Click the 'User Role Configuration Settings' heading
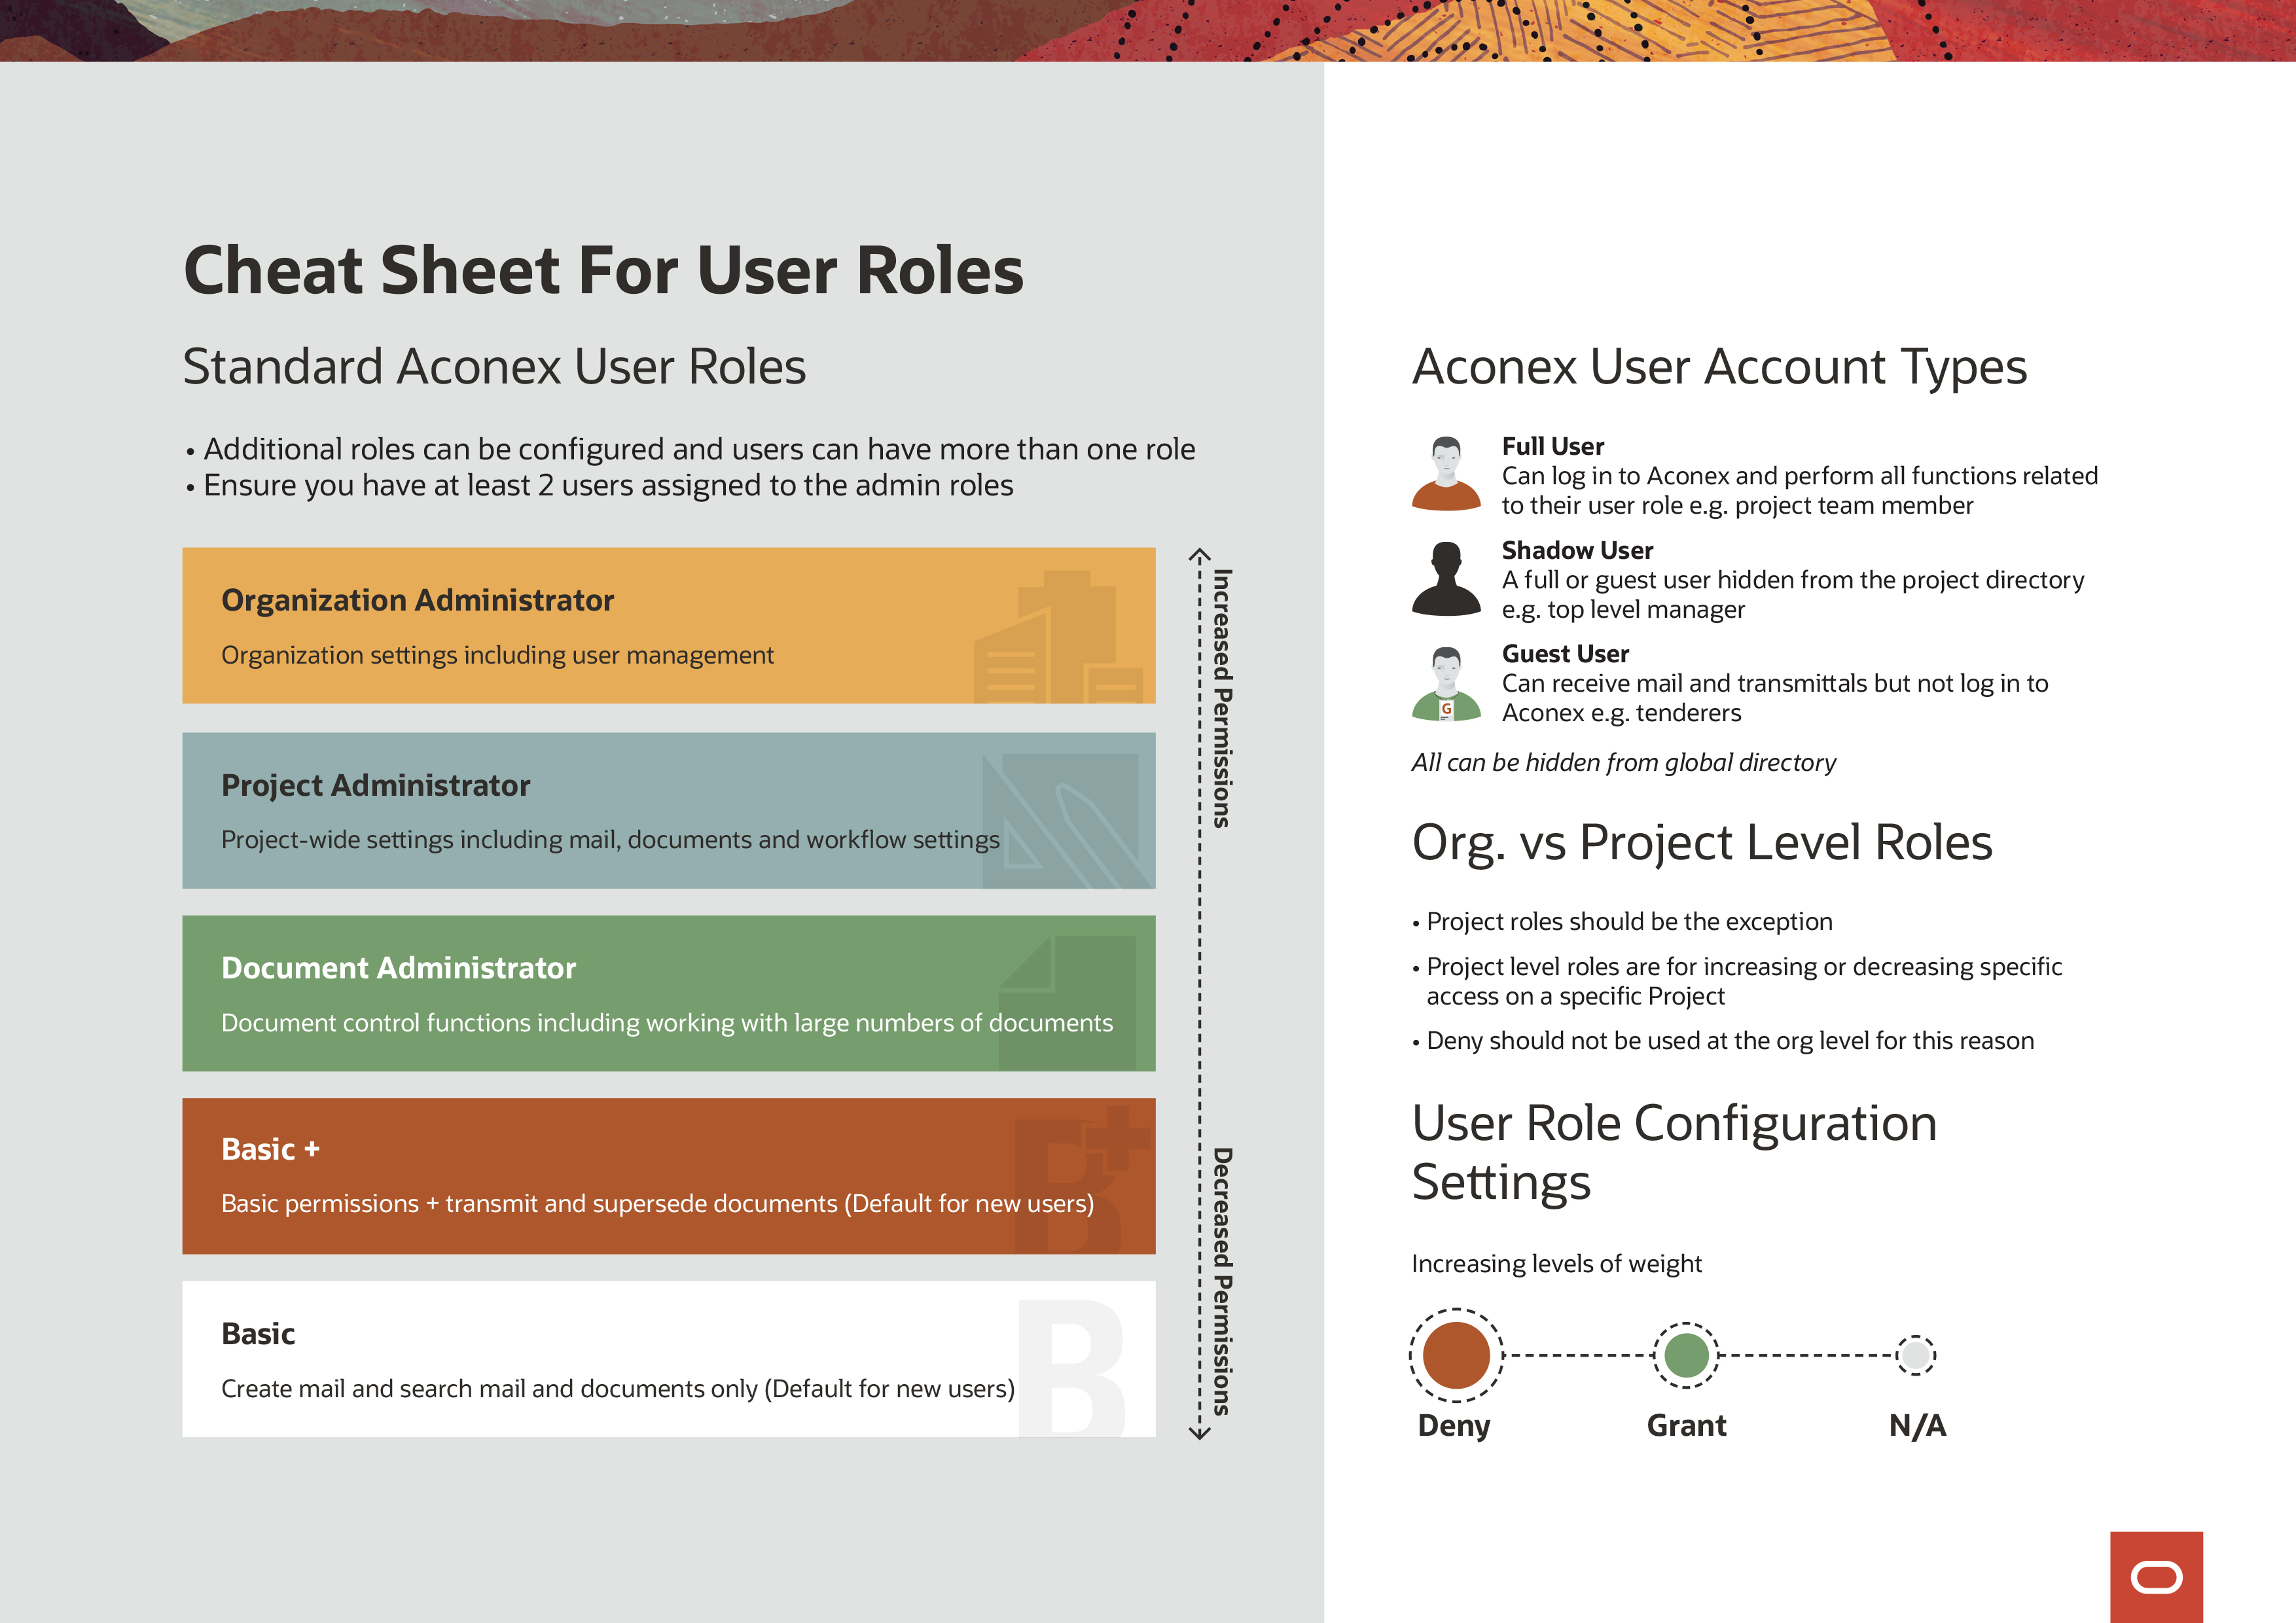 pos(1674,1152)
